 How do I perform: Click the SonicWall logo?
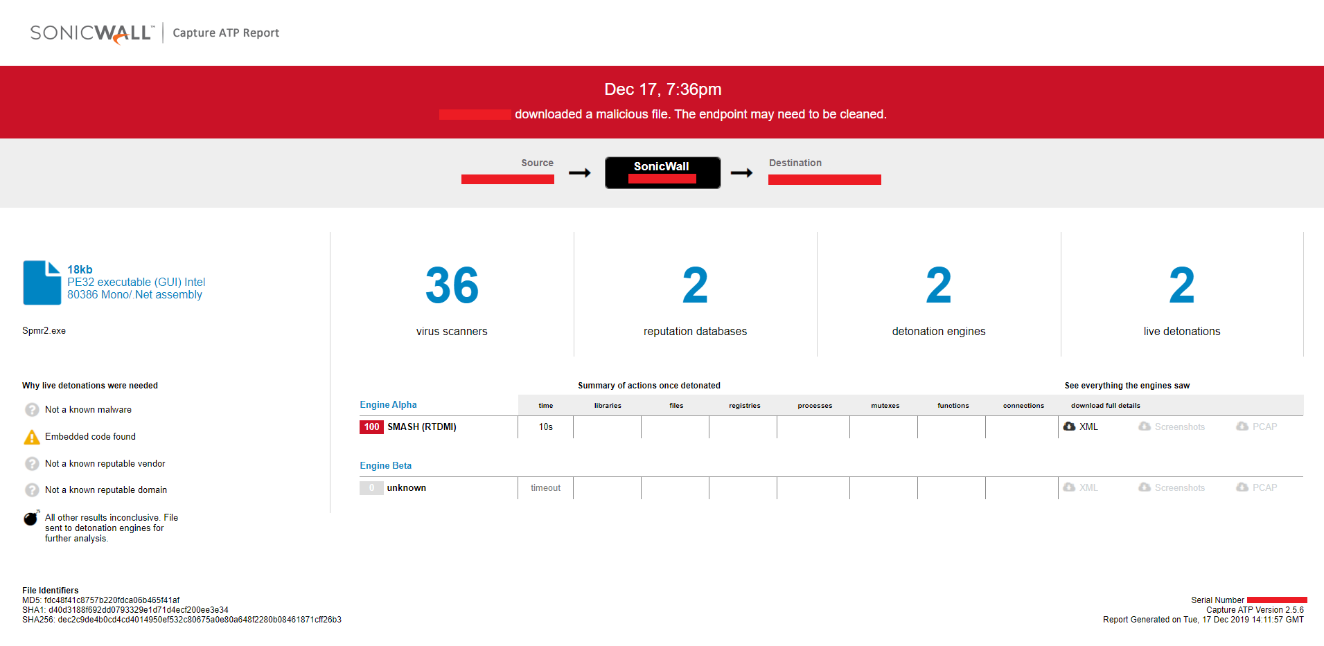click(91, 33)
